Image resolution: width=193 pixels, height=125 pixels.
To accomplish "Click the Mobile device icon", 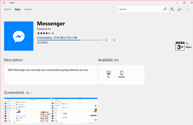I will pos(122,74).
